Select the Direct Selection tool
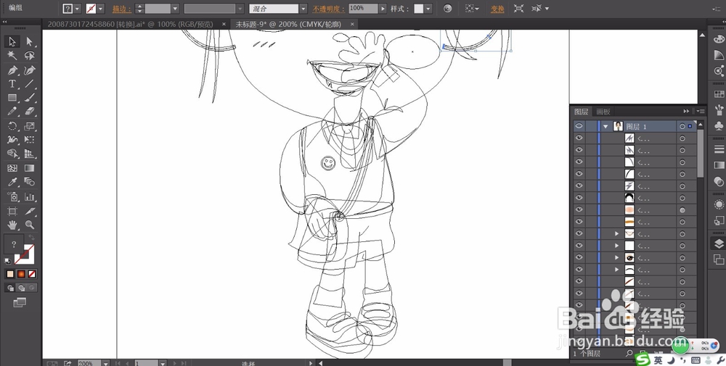Image resolution: width=726 pixels, height=366 pixels. click(x=30, y=41)
